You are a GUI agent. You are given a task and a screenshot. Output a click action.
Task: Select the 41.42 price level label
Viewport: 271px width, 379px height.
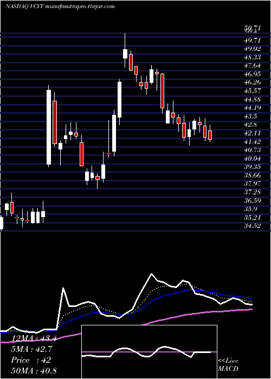pyautogui.click(x=252, y=142)
